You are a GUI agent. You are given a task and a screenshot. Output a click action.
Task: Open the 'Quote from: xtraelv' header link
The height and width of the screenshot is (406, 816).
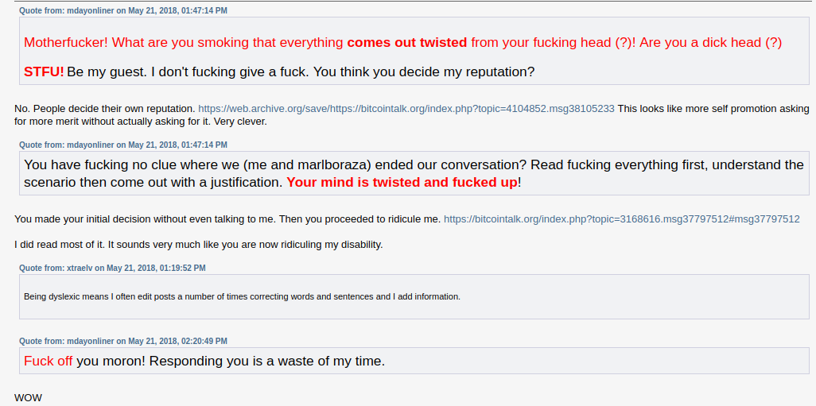112,268
